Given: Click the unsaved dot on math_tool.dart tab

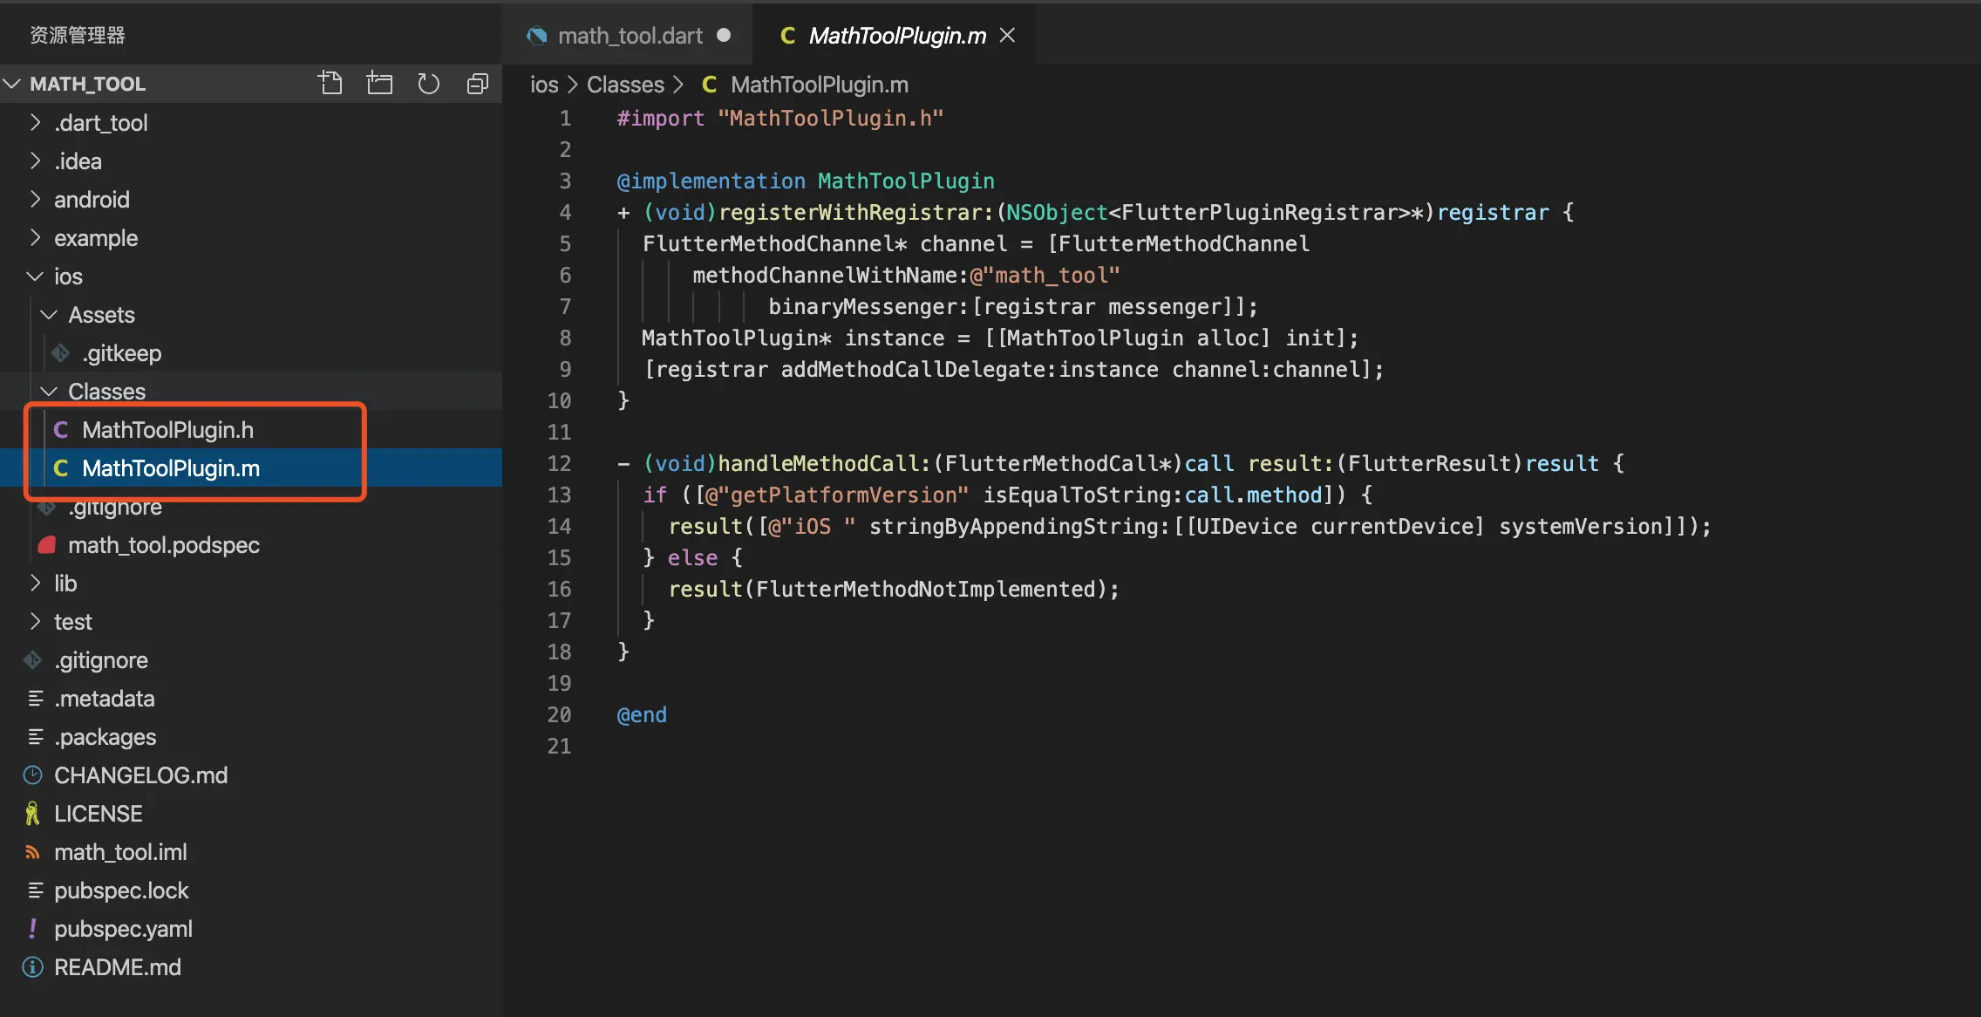Looking at the screenshot, I should (724, 35).
